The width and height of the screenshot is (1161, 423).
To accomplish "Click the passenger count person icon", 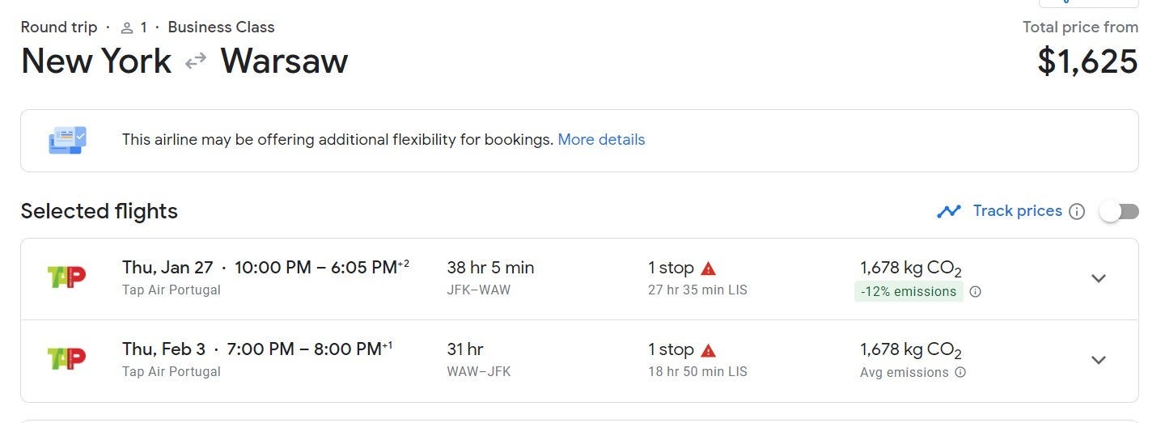I will 126,27.
